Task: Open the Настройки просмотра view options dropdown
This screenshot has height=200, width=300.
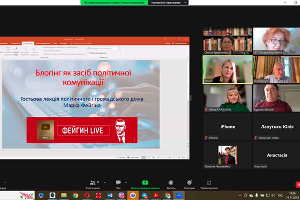Action: point(168,2)
